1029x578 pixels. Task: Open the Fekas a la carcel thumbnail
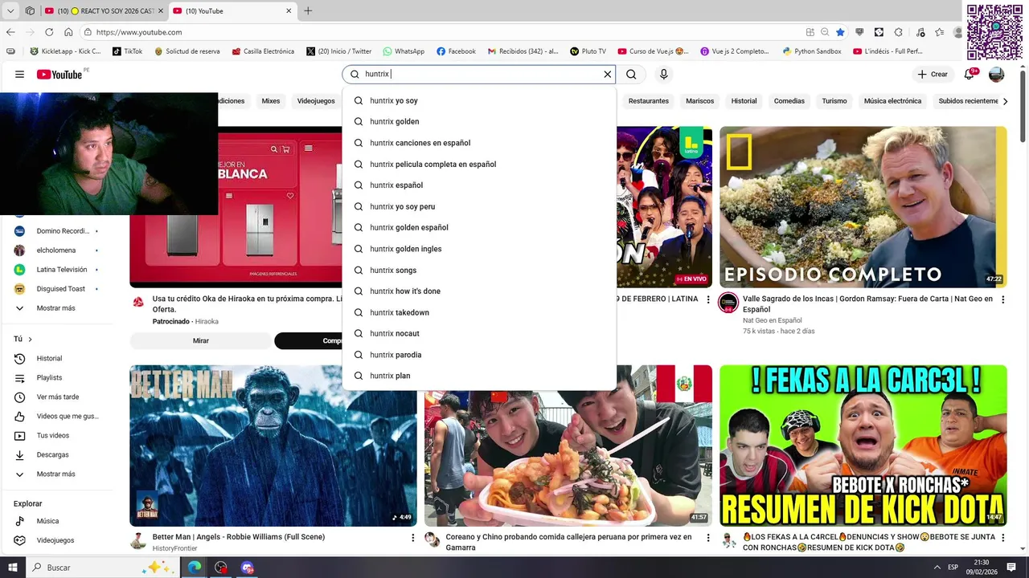click(x=863, y=446)
